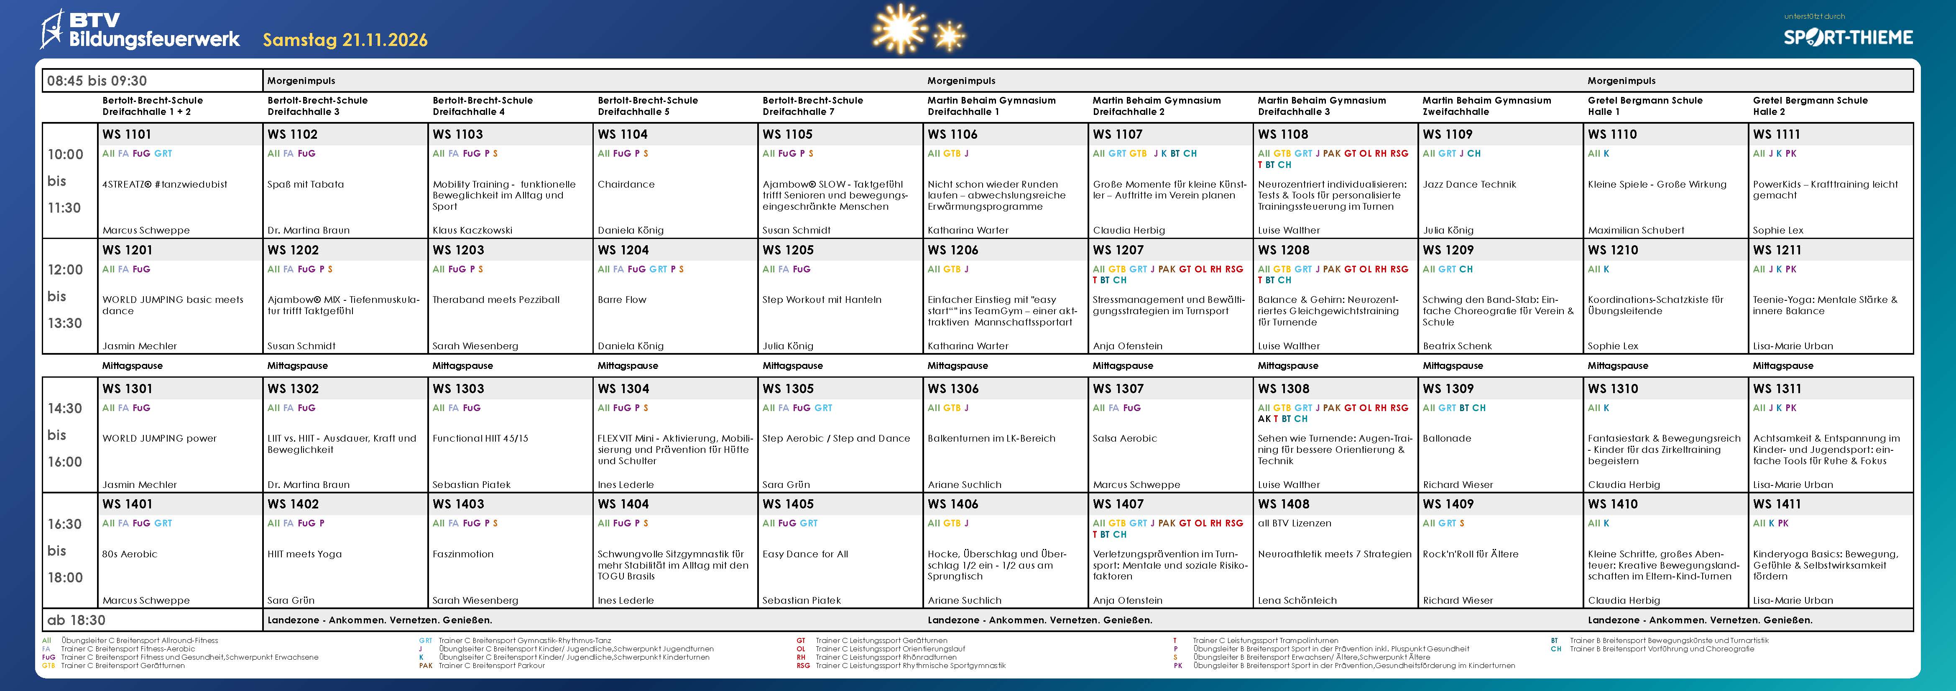Click WS 1306 Balkenturnen im LK-Bereich
1956x691 pixels.
pyautogui.click(x=991, y=438)
